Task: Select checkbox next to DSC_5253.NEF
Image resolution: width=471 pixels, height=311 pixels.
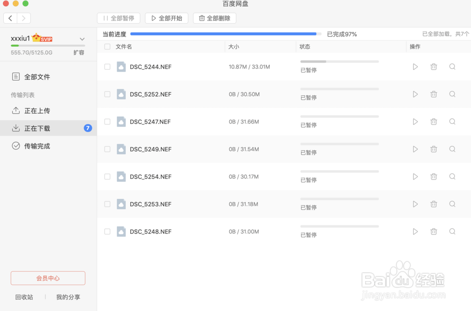Action: click(107, 205)
